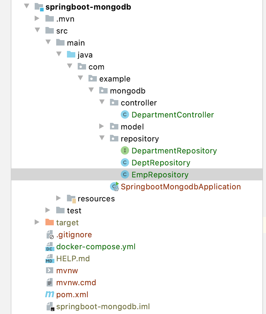Select the mvnw.cmd file

(76, 283)
